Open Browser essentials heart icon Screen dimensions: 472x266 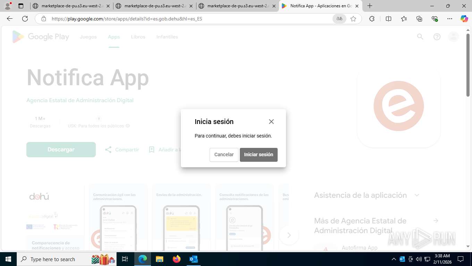435,19
